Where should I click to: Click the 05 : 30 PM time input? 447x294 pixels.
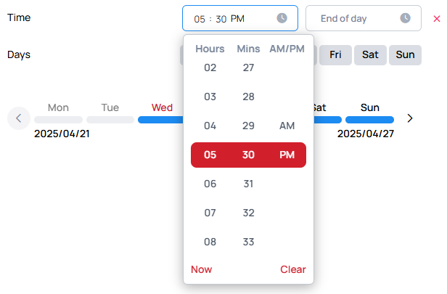click(x=240, y=18)
